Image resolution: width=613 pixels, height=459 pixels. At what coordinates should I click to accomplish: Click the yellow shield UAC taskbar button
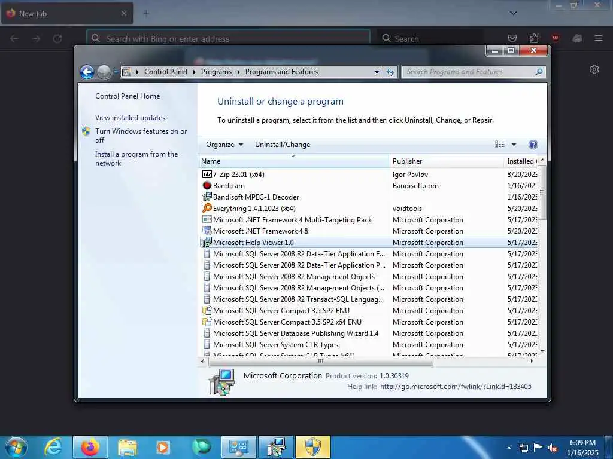point(313,447)
